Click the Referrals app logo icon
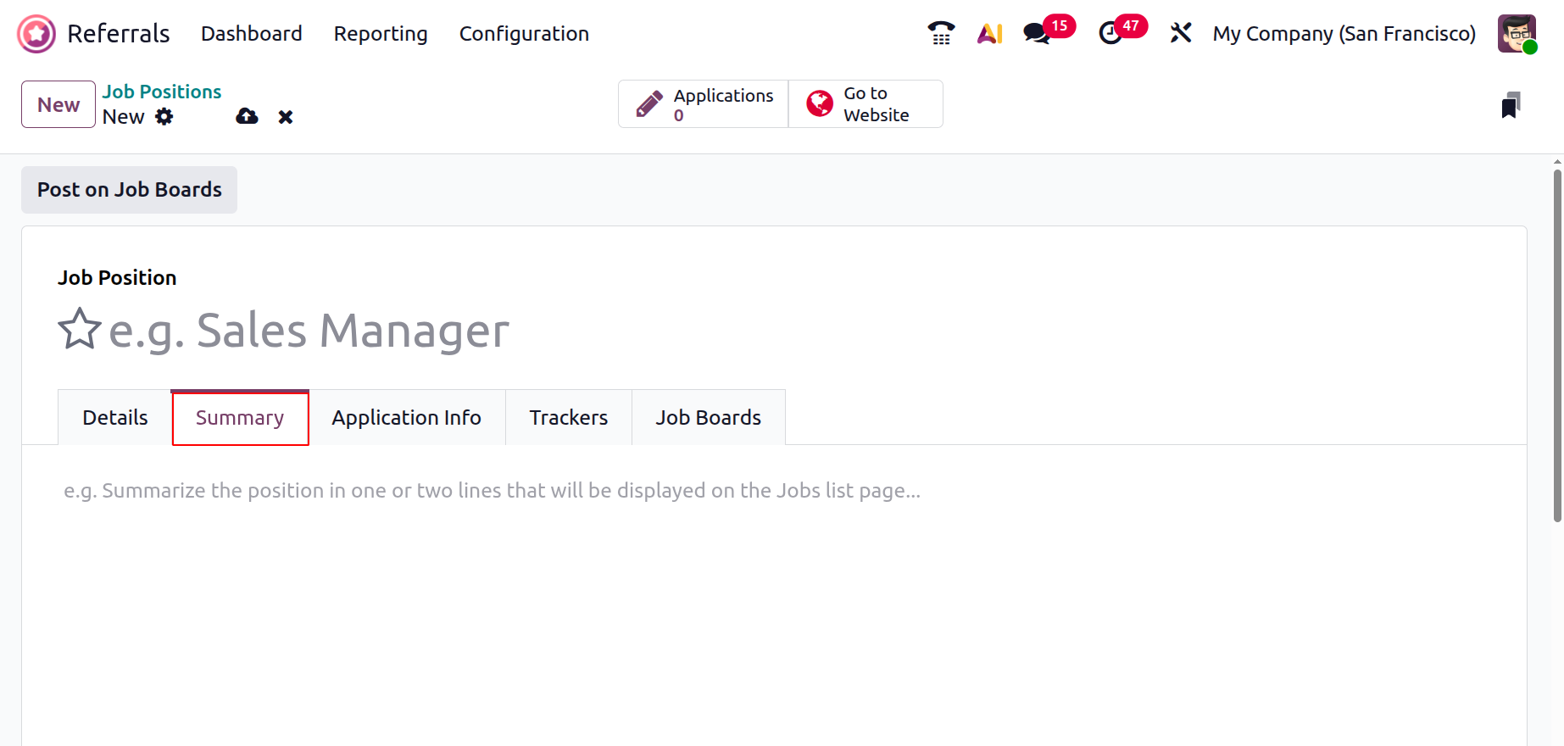Viewport: 1564px width, 746px height. tap(36, 34)
